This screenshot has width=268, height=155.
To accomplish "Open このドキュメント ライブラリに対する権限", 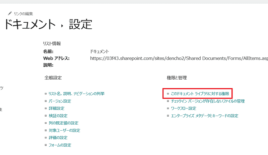I will (200, 94).
